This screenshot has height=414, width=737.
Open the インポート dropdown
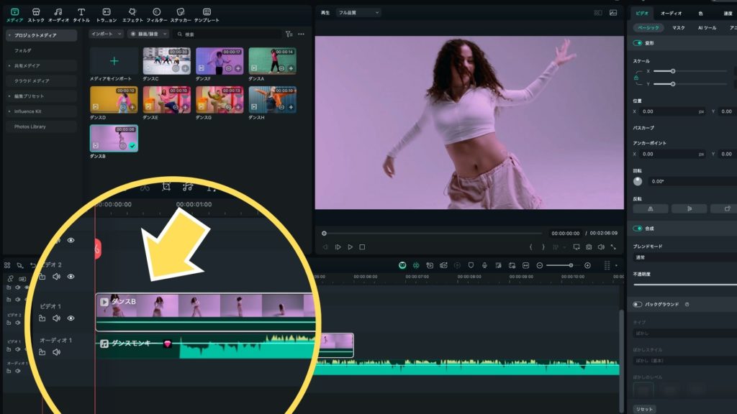click(107, 34)
